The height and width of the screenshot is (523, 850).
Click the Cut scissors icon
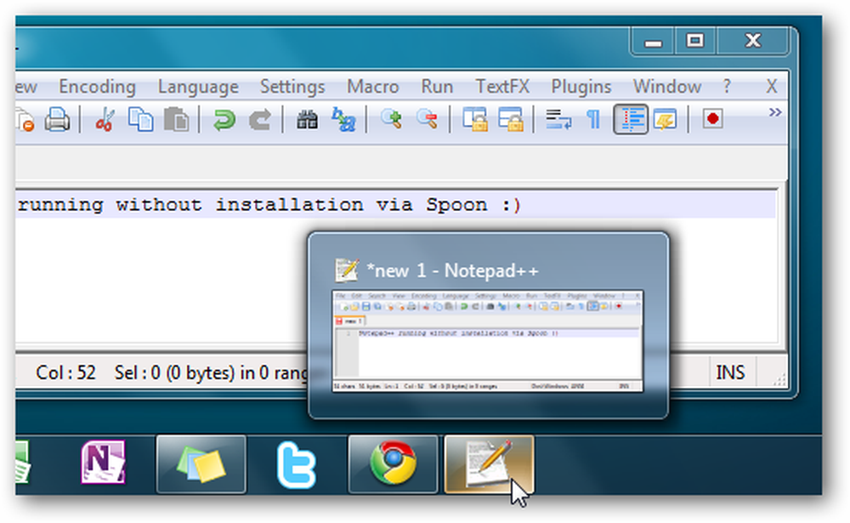coord(105,120)
